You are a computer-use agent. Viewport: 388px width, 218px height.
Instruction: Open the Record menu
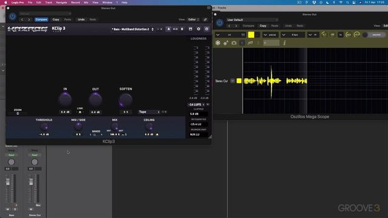click(x=75, y=2)
